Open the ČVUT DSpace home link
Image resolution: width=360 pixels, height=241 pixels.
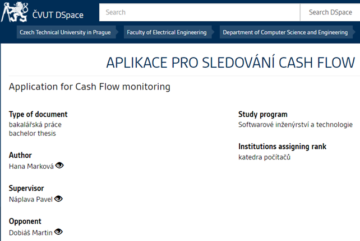[x=58, y=15]
